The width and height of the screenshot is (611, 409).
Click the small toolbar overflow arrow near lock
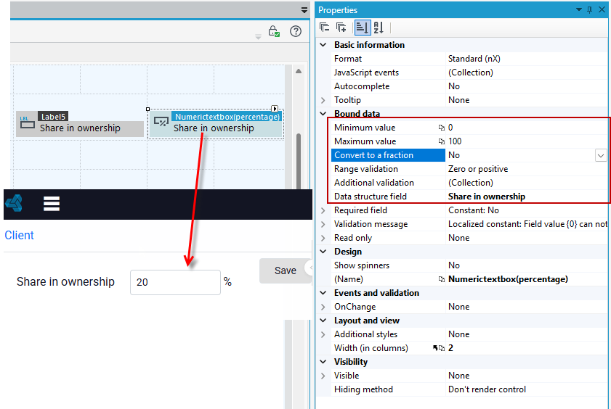point(258,37)
